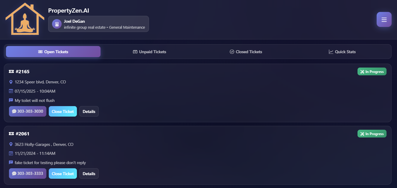
Task: Click the Joel DeGan profile card
Action: click(98, 24)
